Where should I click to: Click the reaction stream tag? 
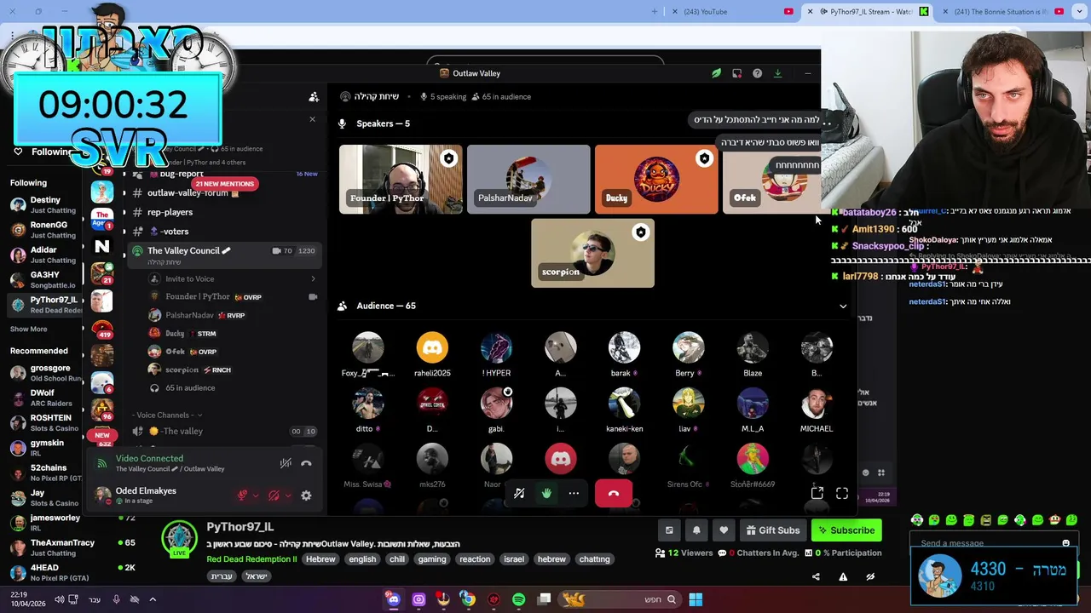(x=475, y=559)
